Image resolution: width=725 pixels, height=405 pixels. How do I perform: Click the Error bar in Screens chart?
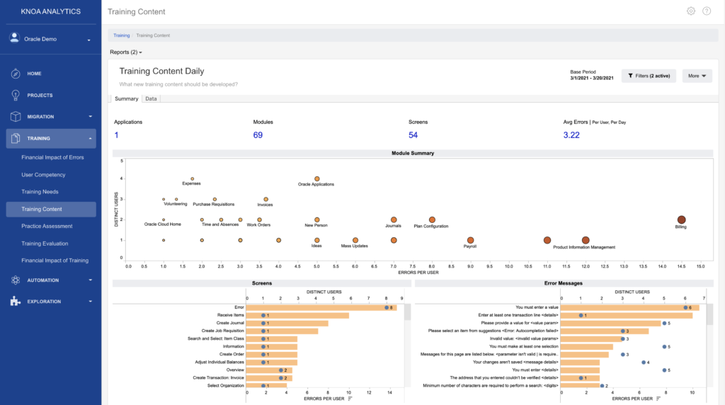(x=321, y=307)
